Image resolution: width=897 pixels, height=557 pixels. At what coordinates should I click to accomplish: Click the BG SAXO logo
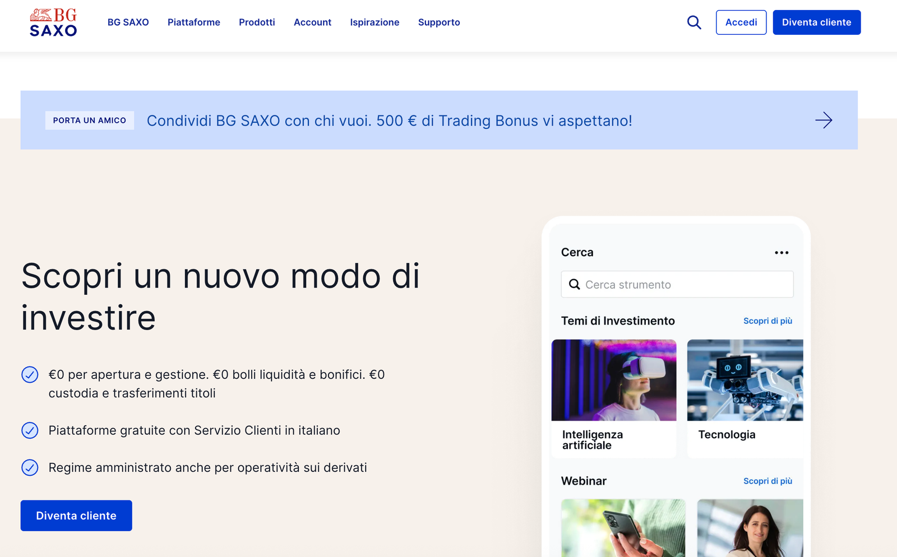(x=53, y=22)
